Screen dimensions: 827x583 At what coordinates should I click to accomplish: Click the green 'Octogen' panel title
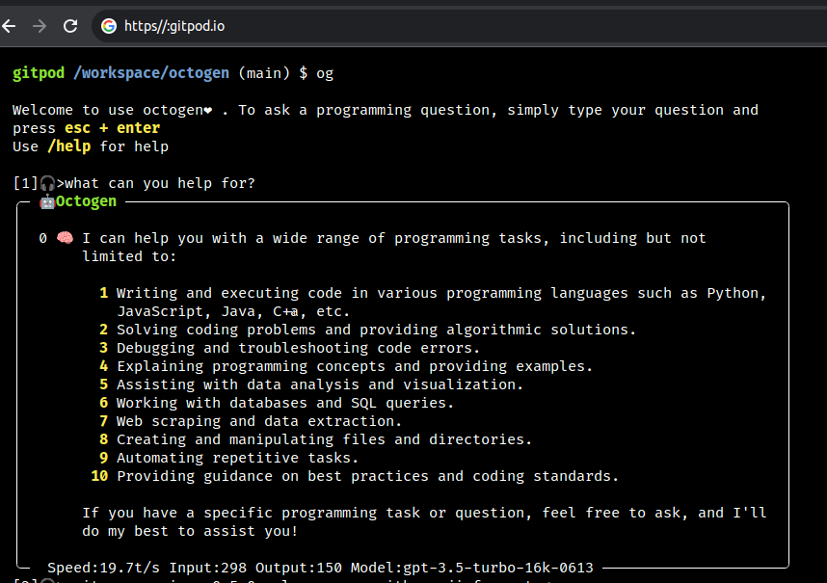coord(86,201)
